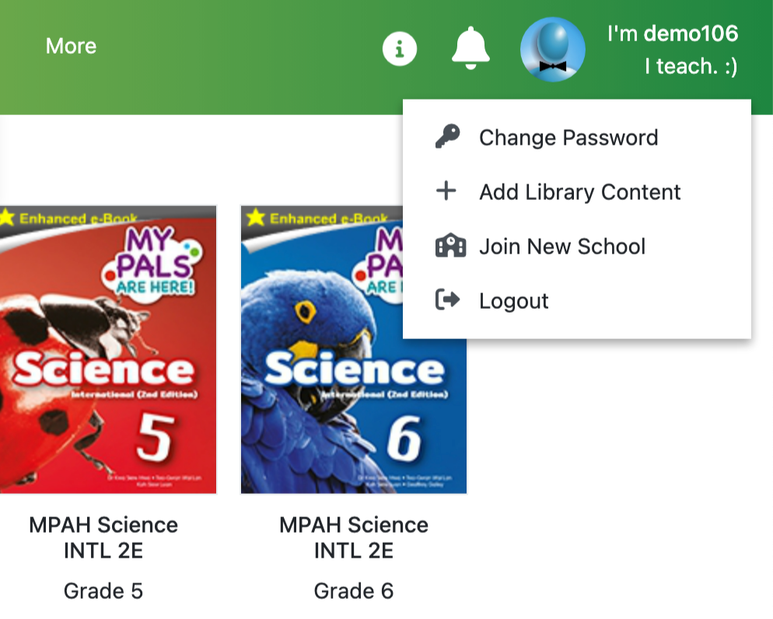Click the logout arrow icon
The height and width of the screenshot is (619, 773).
(447, 300)
